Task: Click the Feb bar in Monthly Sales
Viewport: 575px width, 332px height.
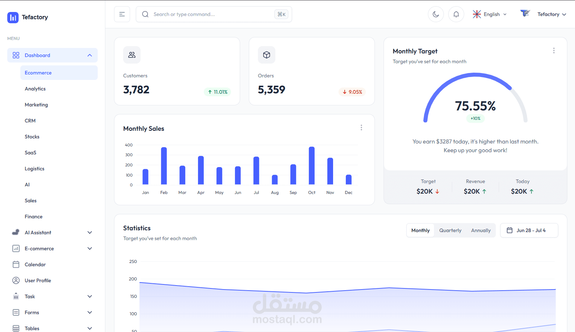Action: tap(164, 166)
